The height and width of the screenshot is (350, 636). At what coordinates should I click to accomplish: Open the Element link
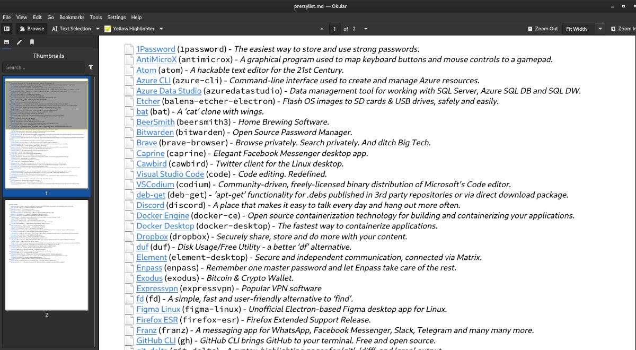(152, 257)
